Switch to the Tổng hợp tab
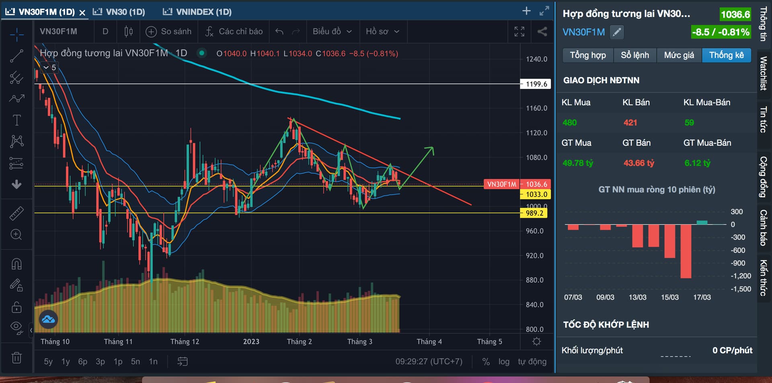Viewport: 772px width, 383px height. click(x=588, y=55)
